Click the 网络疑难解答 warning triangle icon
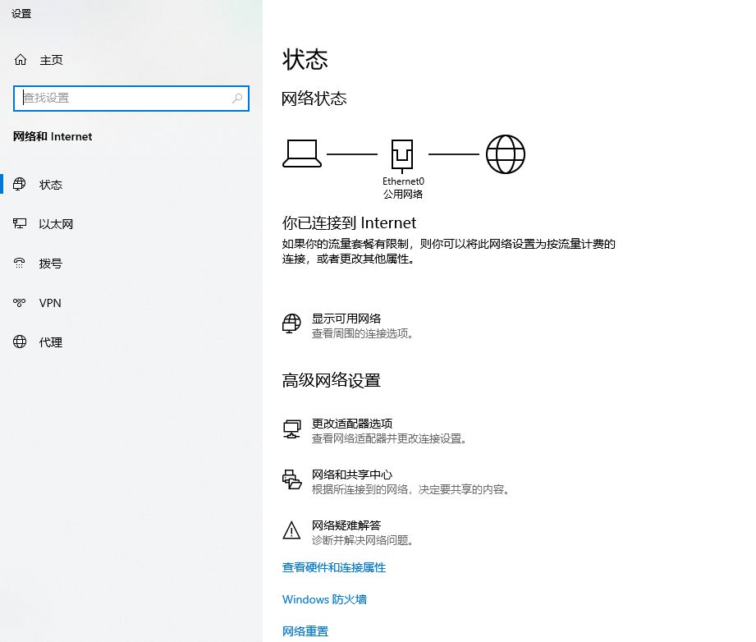This screenshot has width=756, height=642. tap(291, 530)
